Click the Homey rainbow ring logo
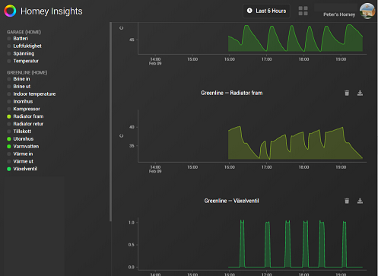The width and height of the screenshot is (378, 276). 10,11
